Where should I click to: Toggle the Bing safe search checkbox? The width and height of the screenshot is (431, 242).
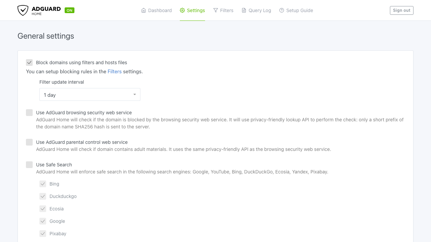click(43, 184)
